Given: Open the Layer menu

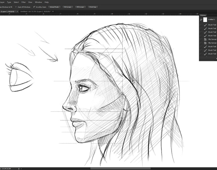Looking at the screenshot, I should tap(2, 2).
